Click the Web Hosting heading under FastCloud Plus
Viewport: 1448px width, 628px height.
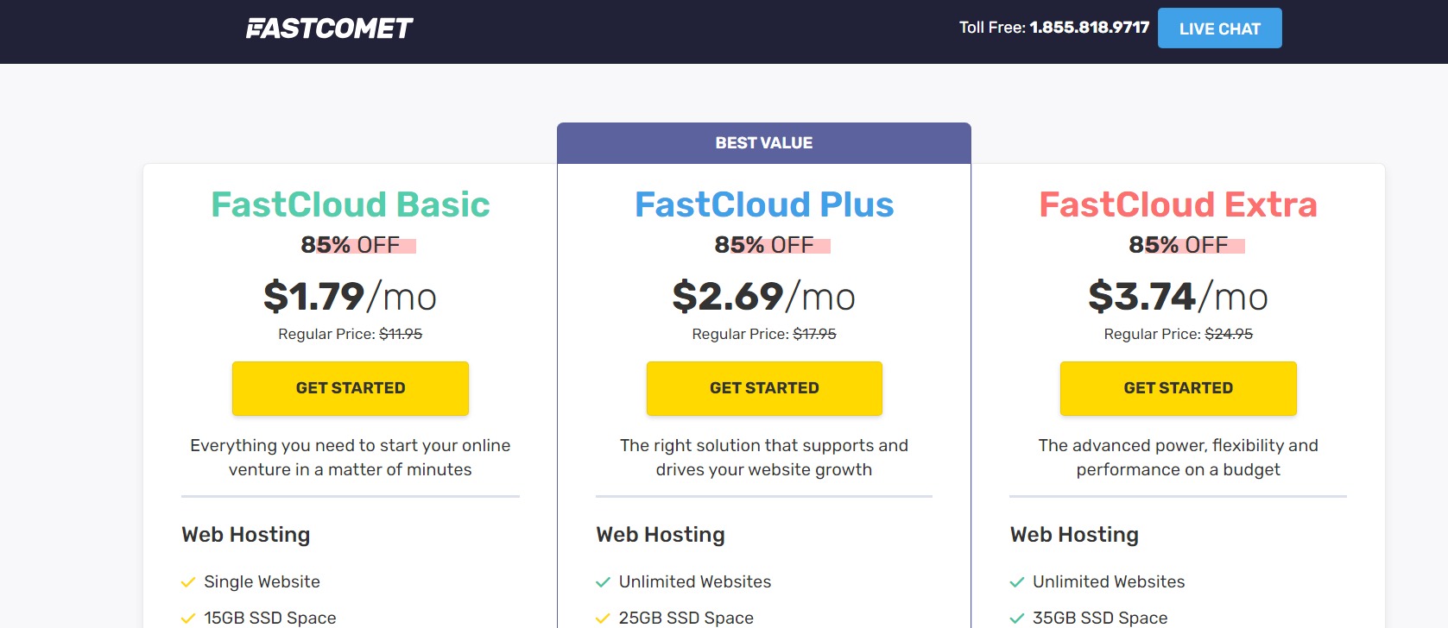660,534
